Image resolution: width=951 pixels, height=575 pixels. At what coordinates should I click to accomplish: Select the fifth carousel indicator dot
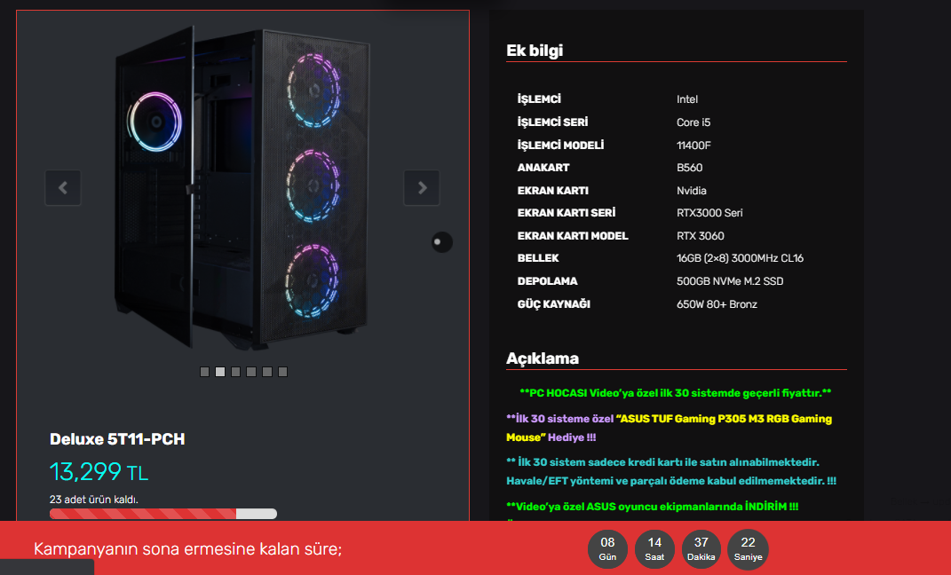click(x=267, y=372)
